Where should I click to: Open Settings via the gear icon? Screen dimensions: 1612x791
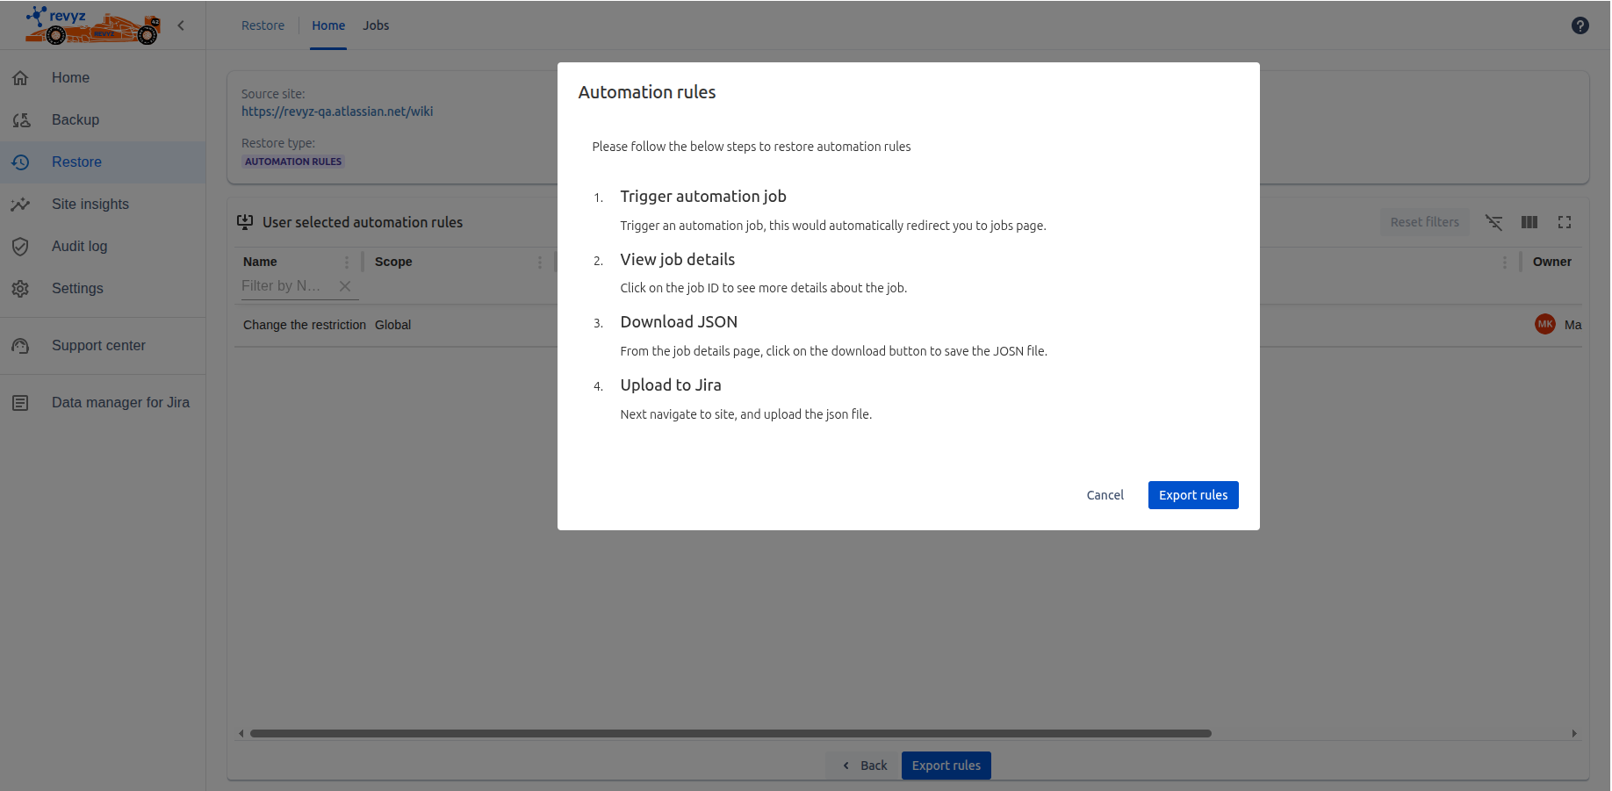(20, 288)
